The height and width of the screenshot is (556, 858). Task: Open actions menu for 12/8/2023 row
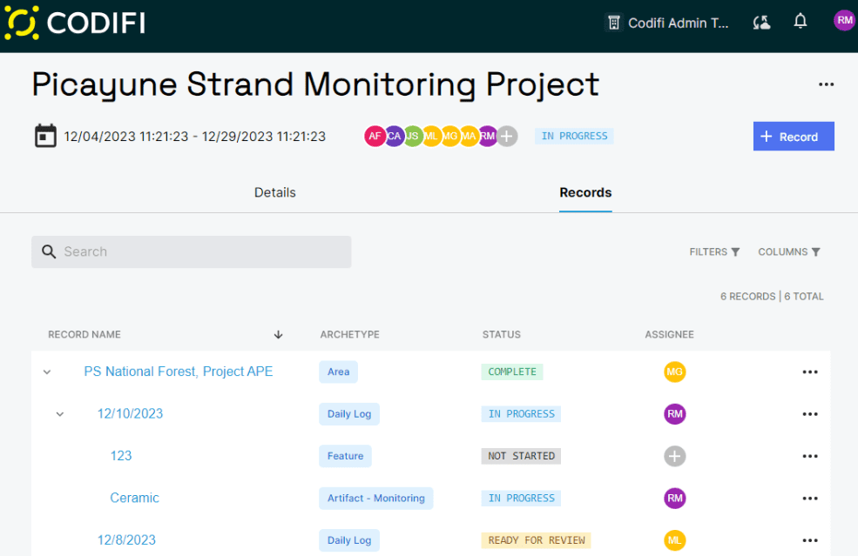(x=810, y=540)
